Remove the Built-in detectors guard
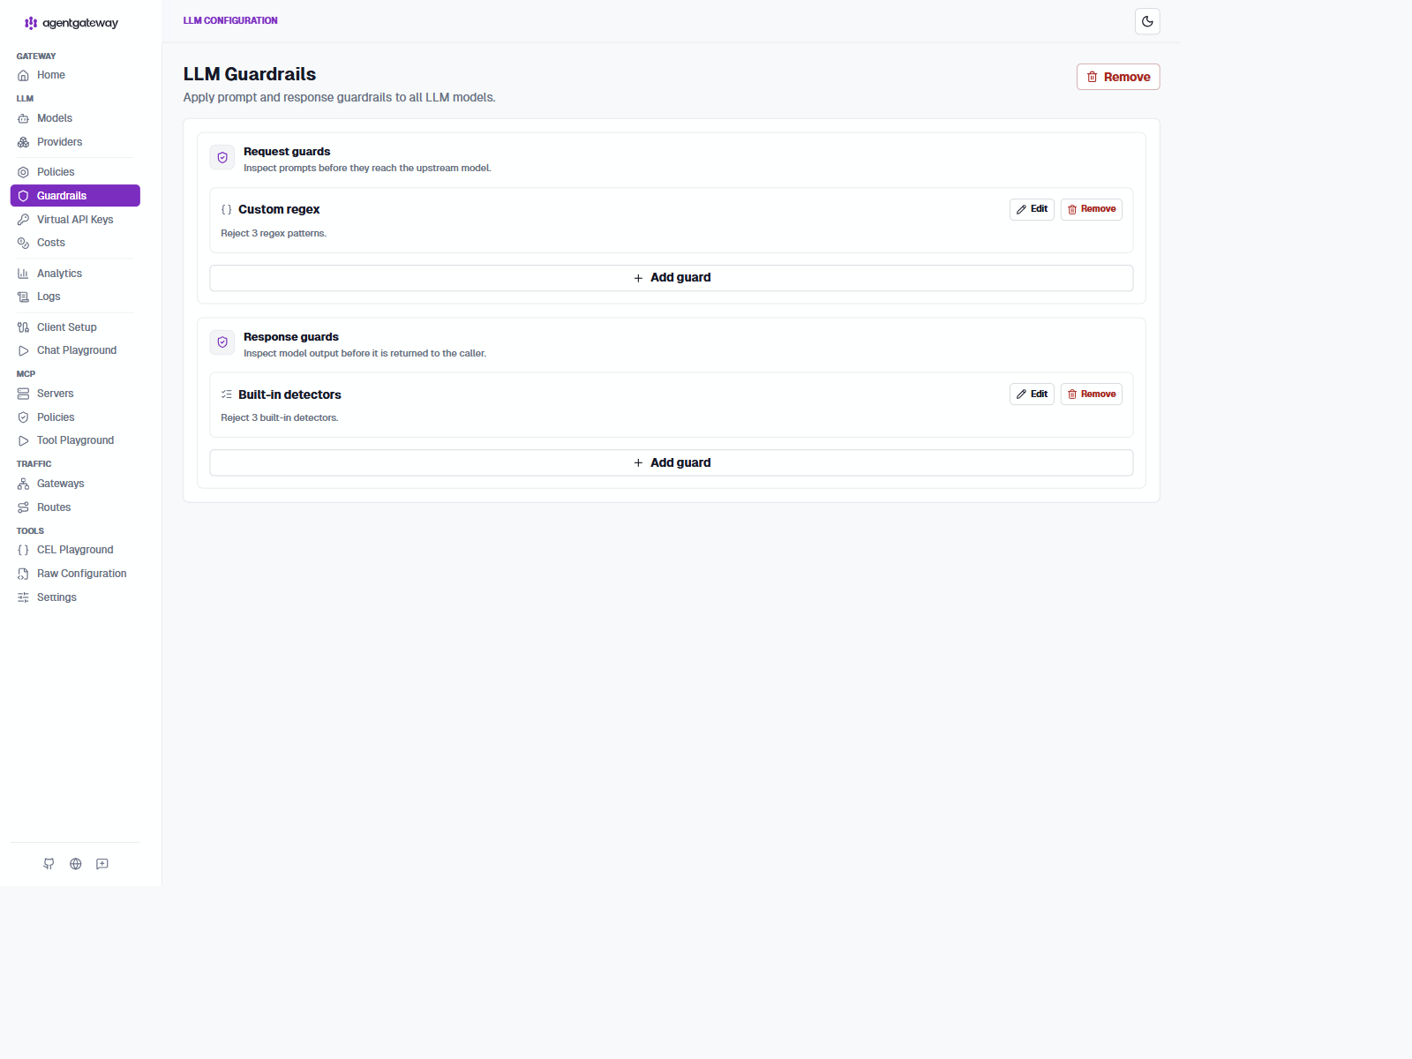The width and height of the screenshot is (1412, 1059). pos(1092,394)
